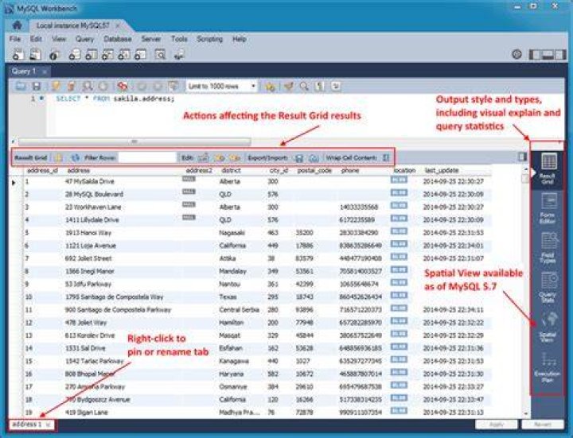573x438 pixels.
Task: Click the create new schema icon
Action: (x=75, y=55)
